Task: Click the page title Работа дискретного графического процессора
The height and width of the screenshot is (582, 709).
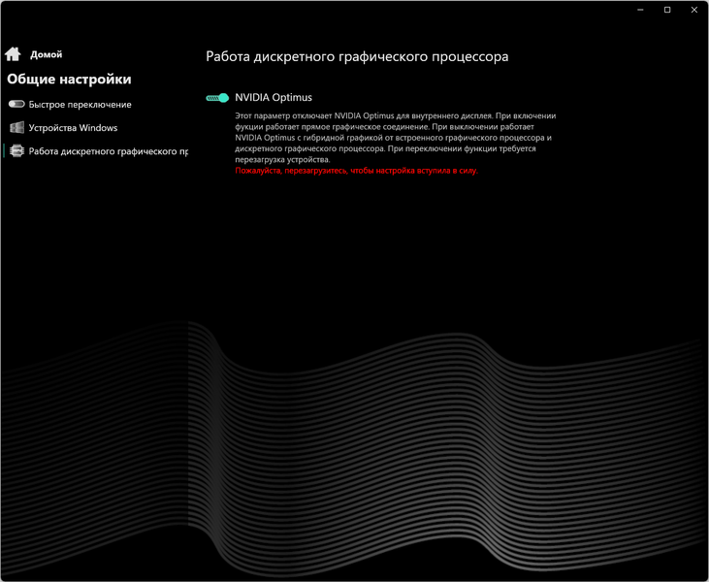Action: (357, 56)
